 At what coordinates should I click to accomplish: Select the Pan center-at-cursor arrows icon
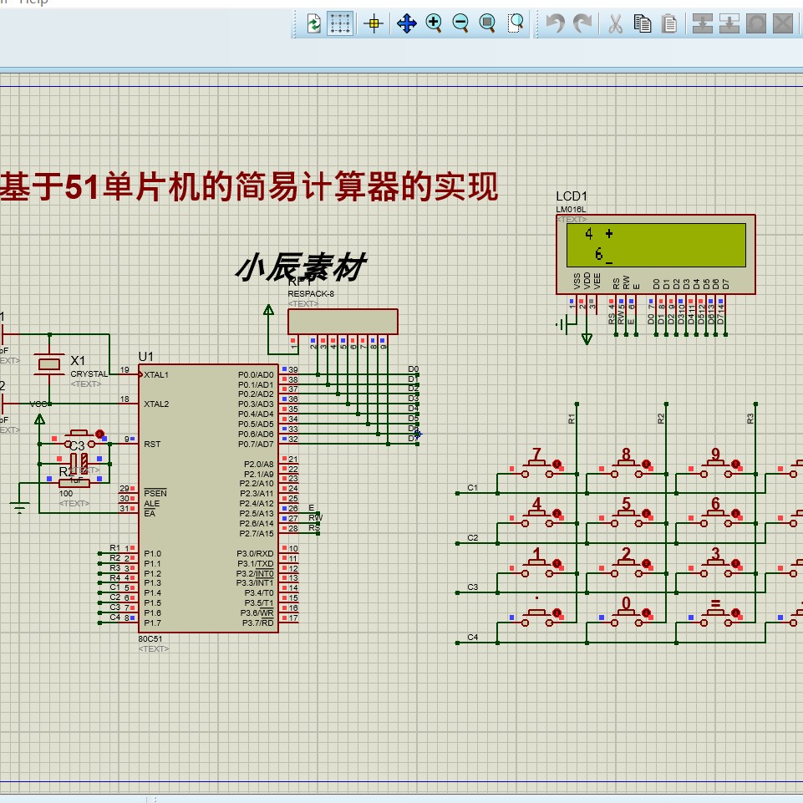(x=407, y=23)
